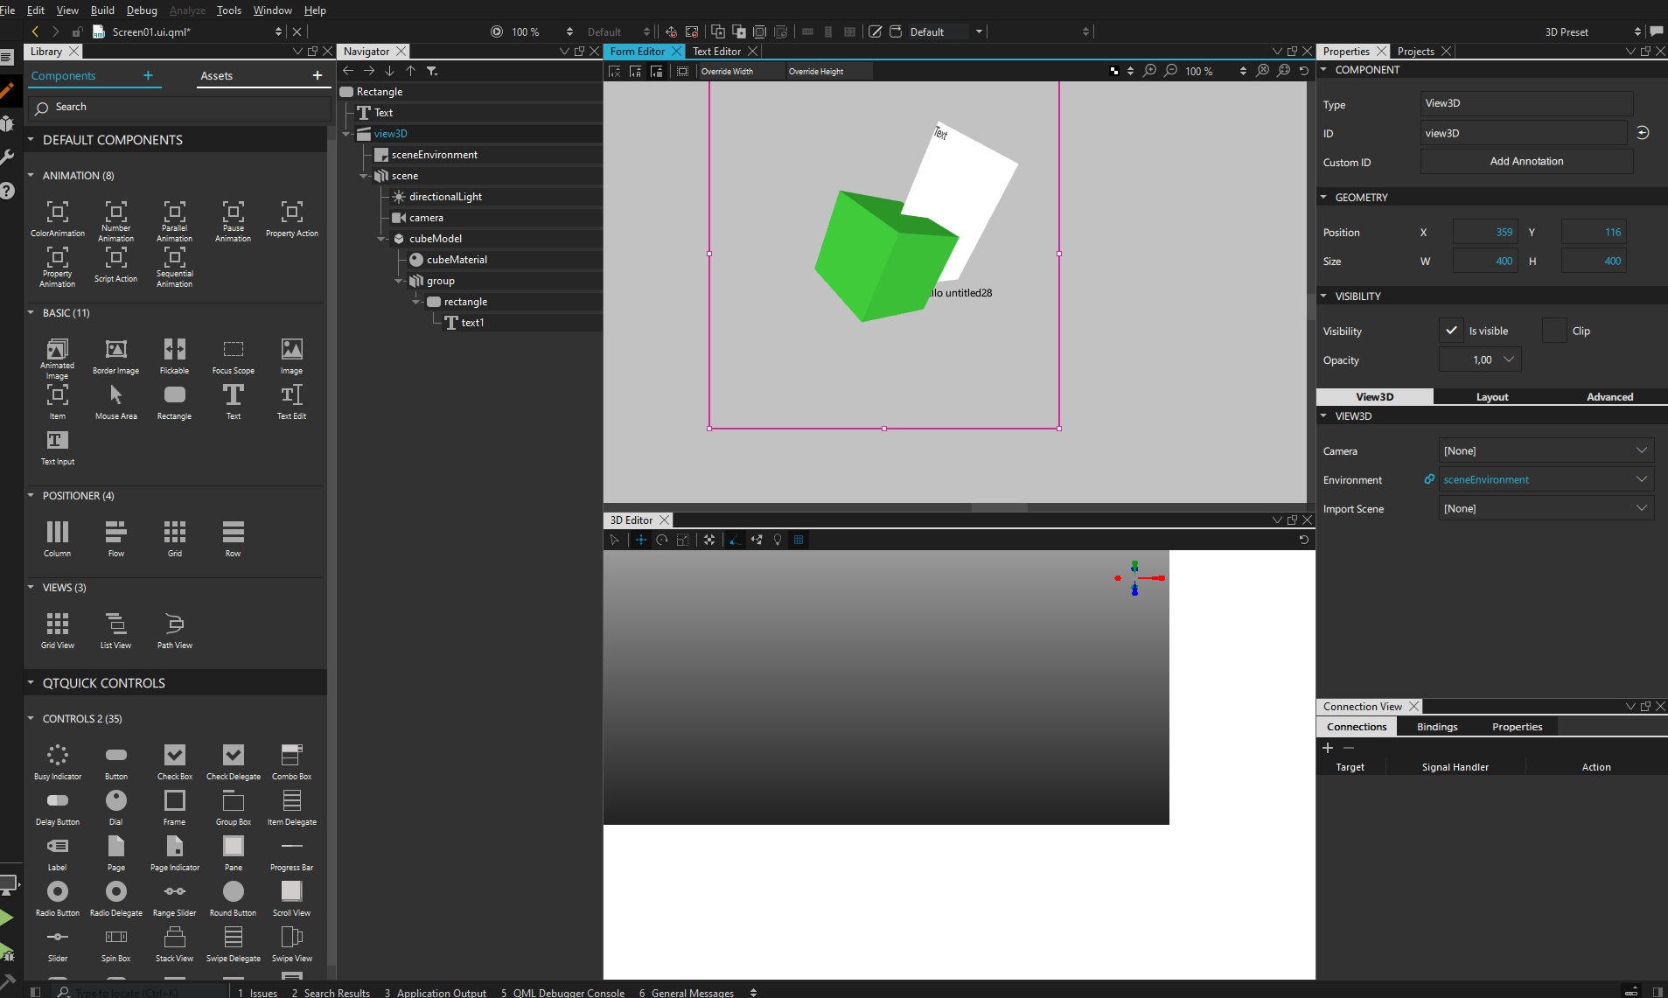This screenshot has width=1668, height=998.
Task: Click the Flow positioner icon
Action: click(x=115, y=533)
